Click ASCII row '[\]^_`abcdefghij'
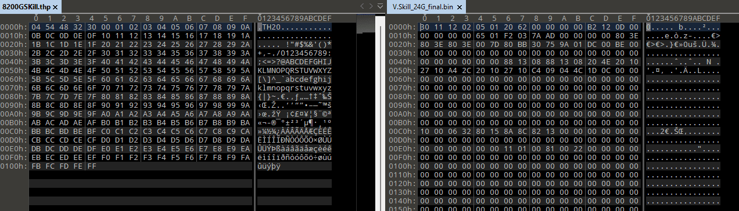The image size is (739, 211). [x=295, y=79]
